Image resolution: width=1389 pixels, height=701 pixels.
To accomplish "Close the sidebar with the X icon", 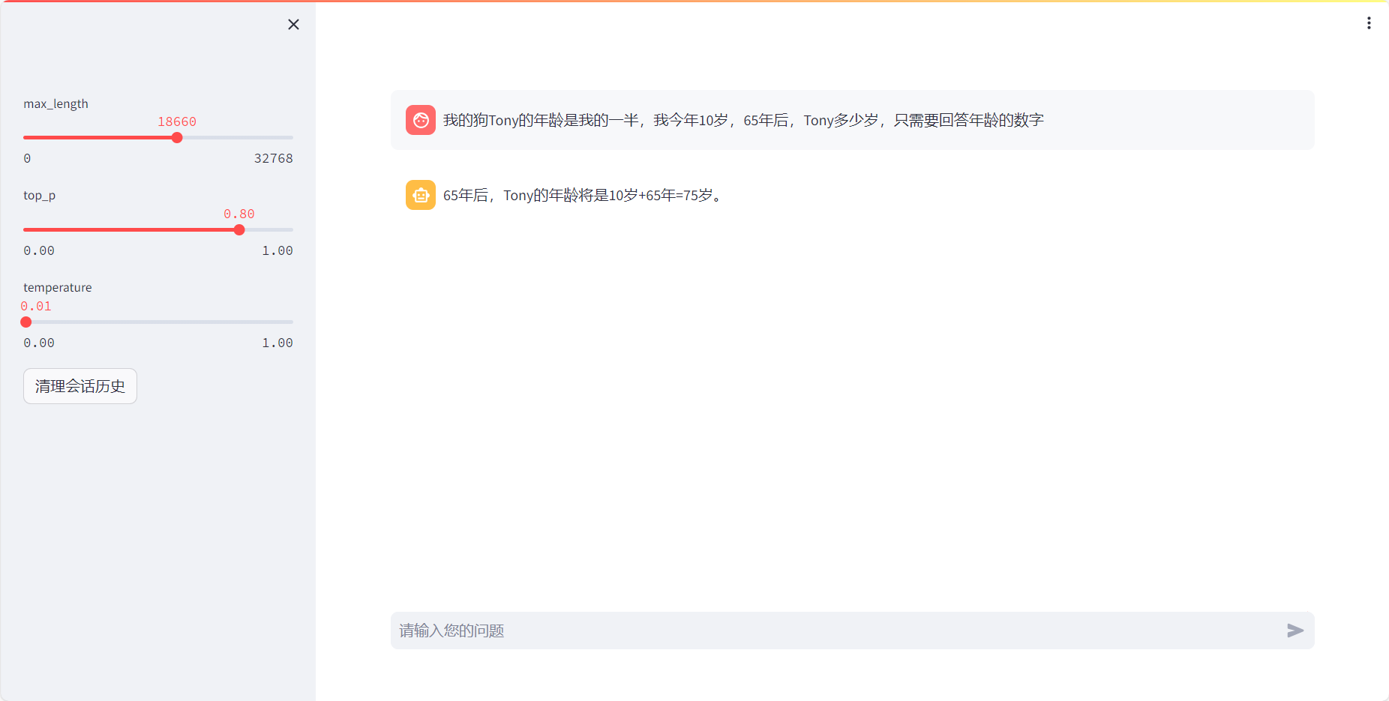I will point(293,25).
